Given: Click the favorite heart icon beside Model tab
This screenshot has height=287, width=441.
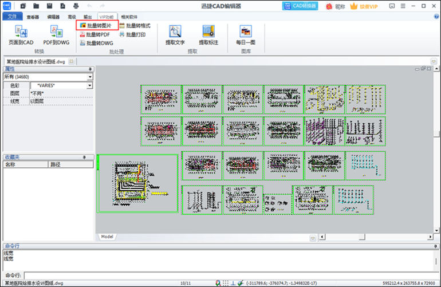Looking at the screenshot, I should [313, 238].
